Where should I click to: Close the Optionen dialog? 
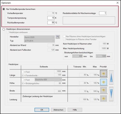(118, 3)
